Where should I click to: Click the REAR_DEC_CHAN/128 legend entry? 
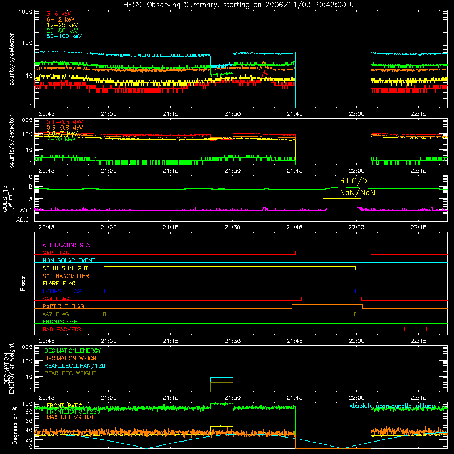pos(75,365)
